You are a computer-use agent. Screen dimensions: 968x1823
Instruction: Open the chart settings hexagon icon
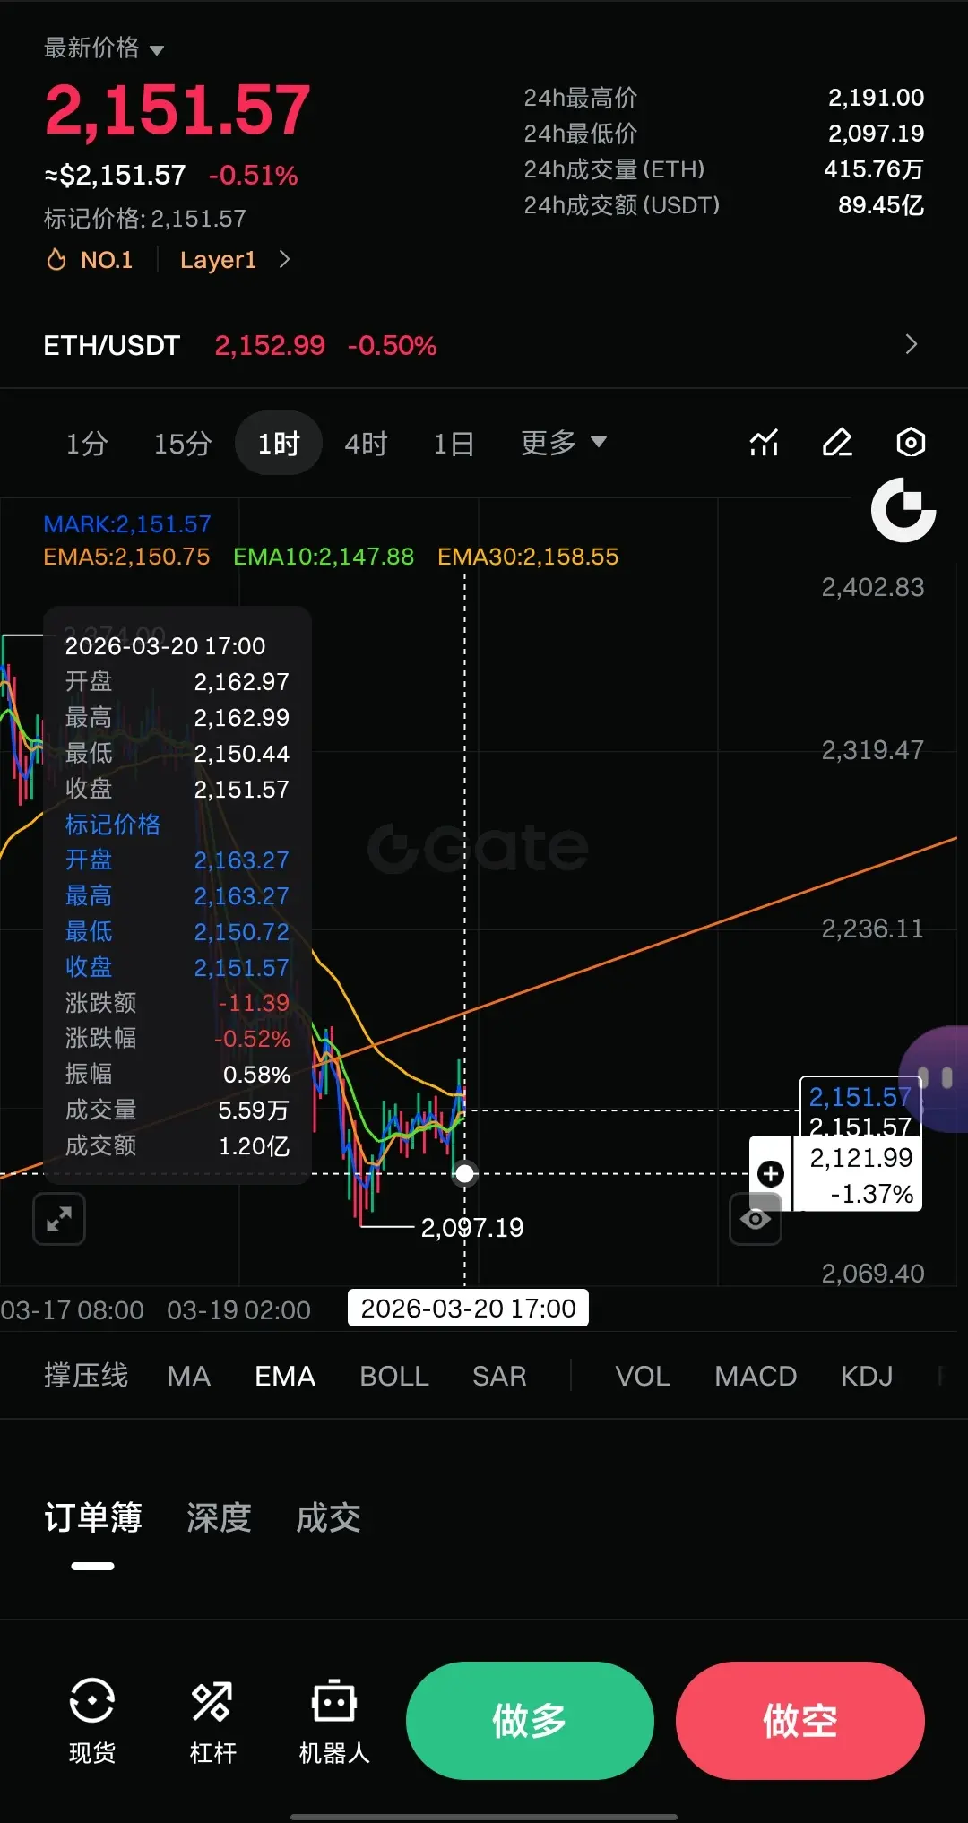point(911,443)
